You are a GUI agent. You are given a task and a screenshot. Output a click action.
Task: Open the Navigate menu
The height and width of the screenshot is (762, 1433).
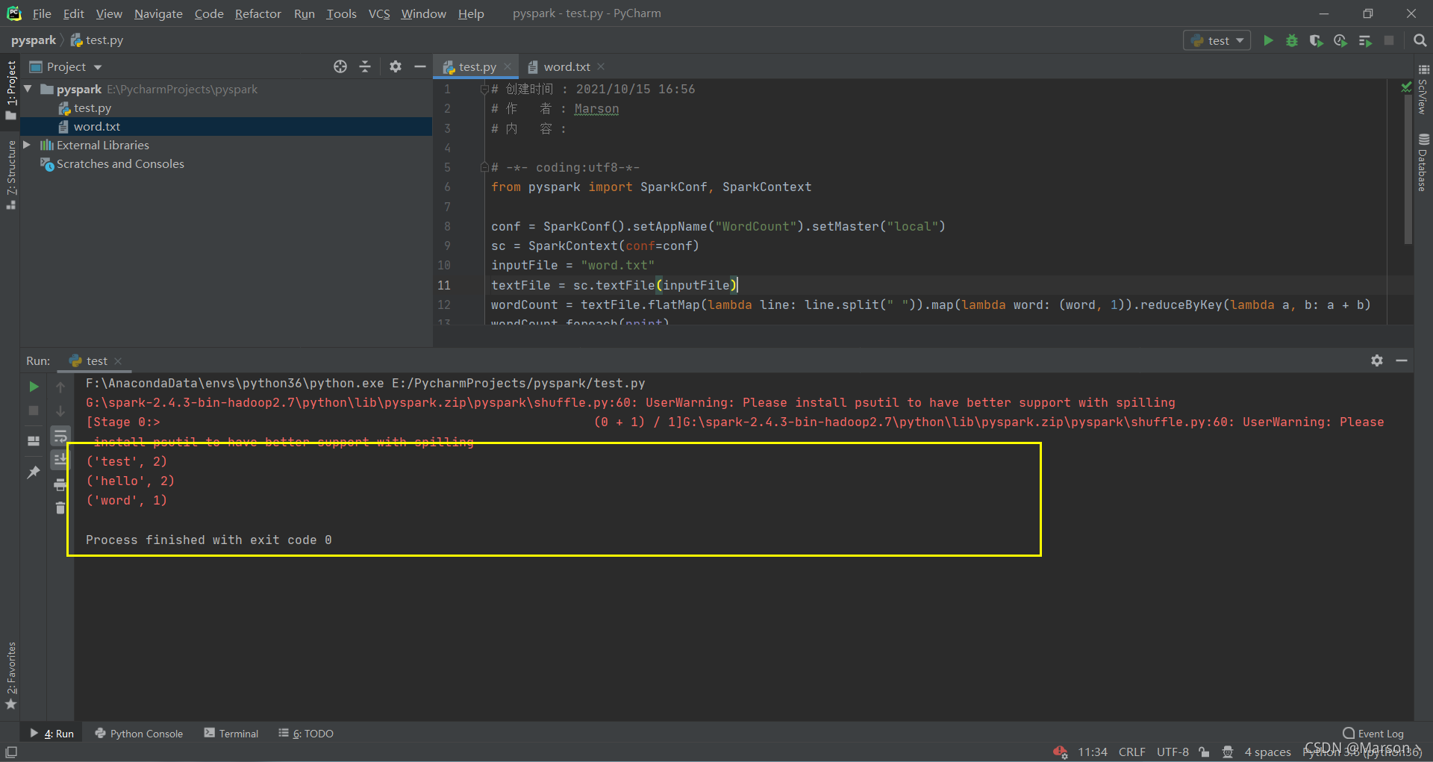pyautogui.click(x=158, y=13)
